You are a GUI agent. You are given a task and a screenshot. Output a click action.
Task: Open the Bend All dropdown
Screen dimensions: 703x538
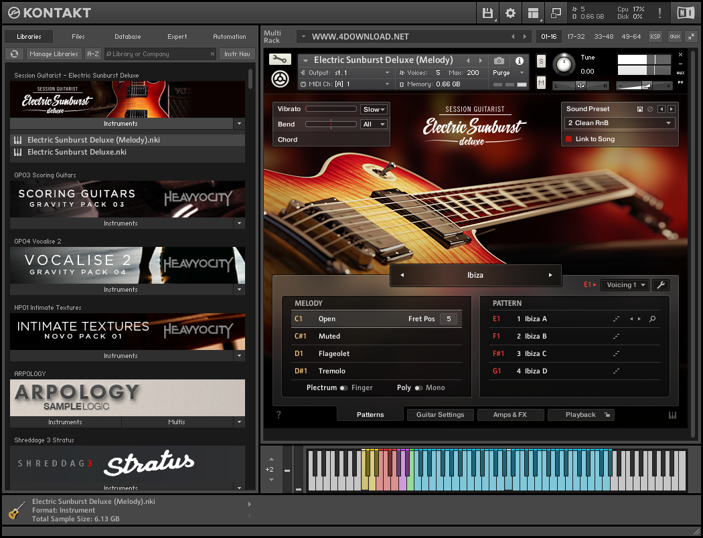pyautogui.click(x=374, y=124)
